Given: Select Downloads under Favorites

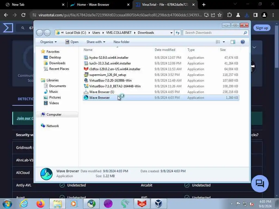Looking at the screenshot, I should tap(57, 63).
